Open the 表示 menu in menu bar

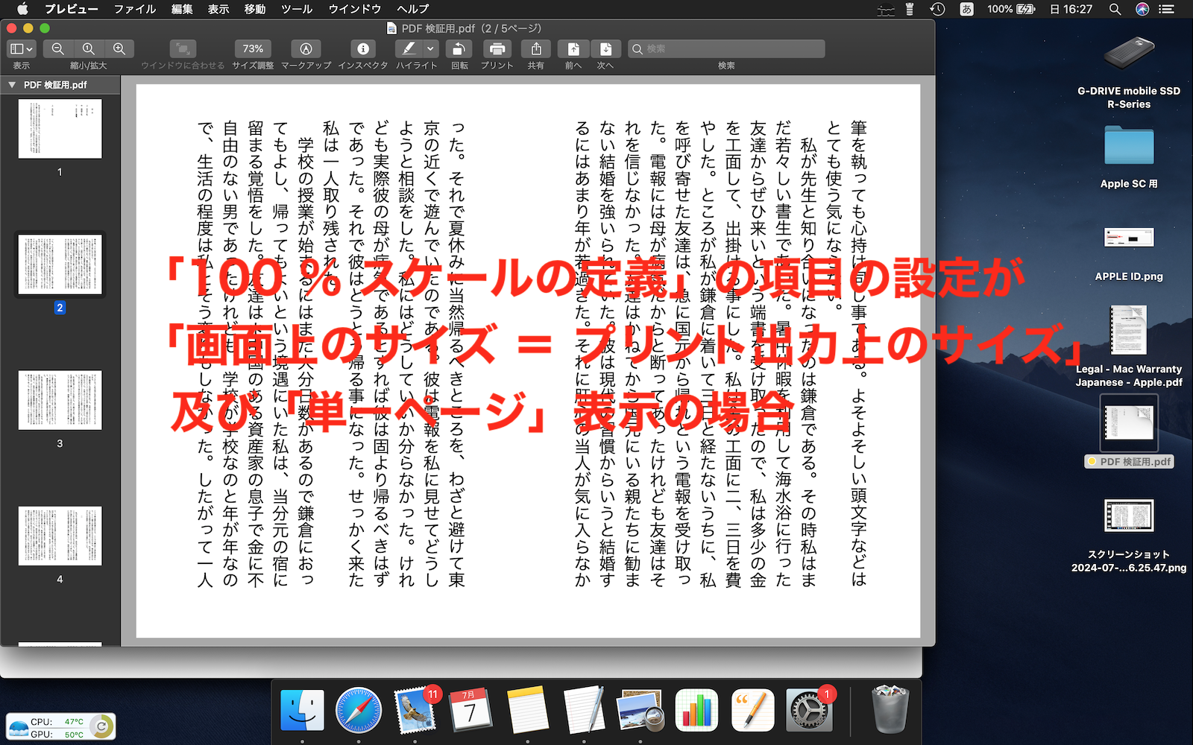(x=218, y=9)
